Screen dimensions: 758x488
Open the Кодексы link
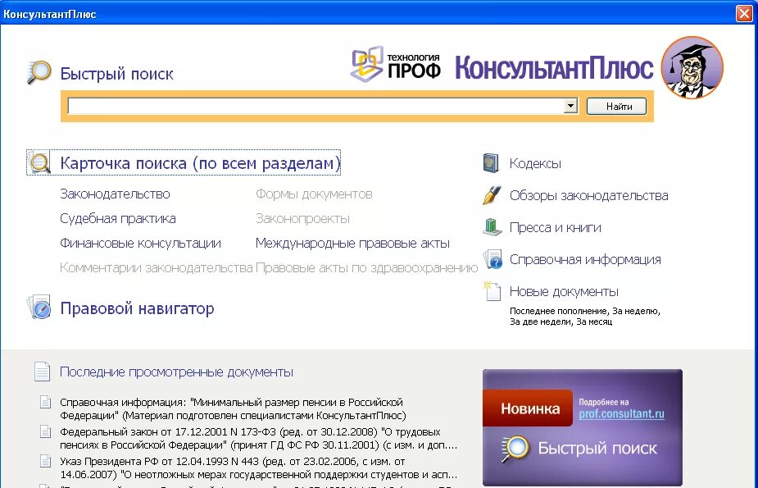[x=535, y=163]
